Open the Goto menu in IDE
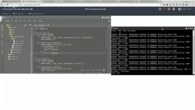 pos(30,21)
